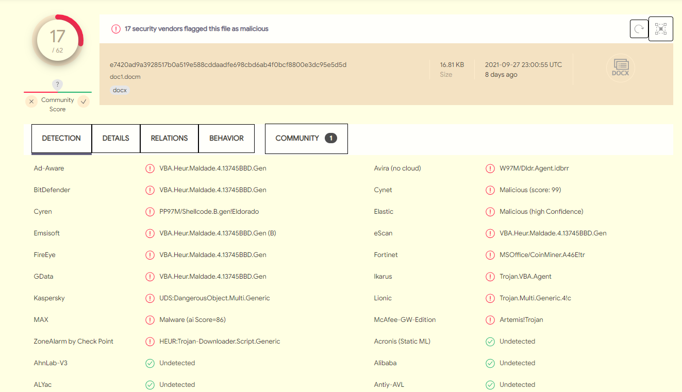Click the doc1.docm file name
Screen dimensions: 682x392
click(x=125, y=77)
